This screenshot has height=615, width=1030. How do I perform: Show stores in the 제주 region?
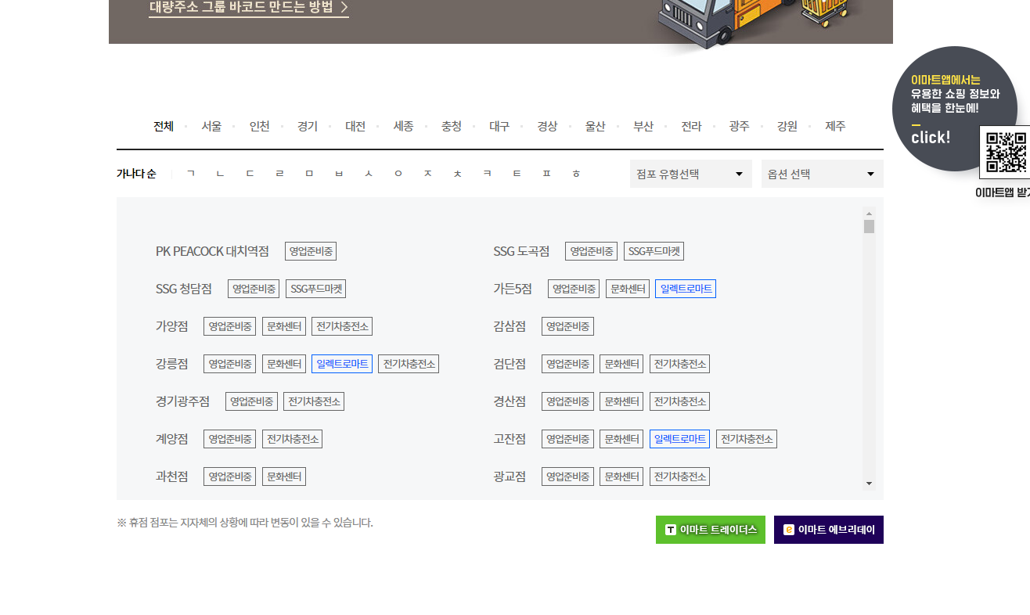[835, 126]
